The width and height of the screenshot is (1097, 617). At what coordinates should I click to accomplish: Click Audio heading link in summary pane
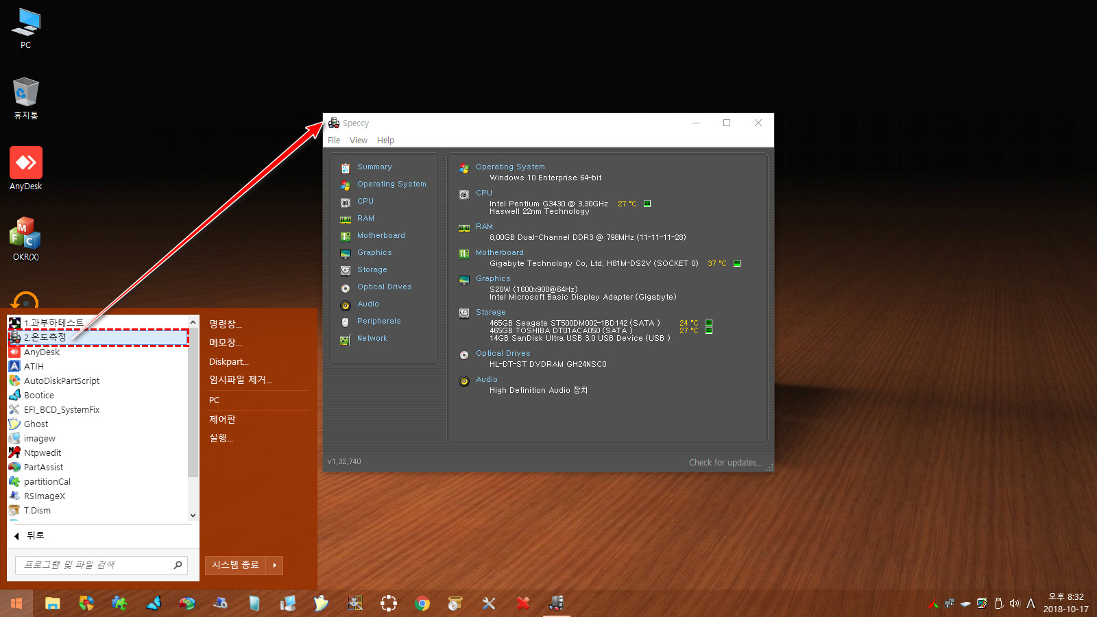pos(487,379)
